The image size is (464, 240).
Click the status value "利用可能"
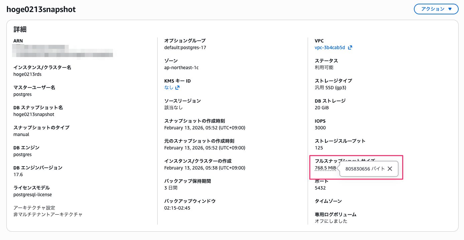[x=324, y=68]
